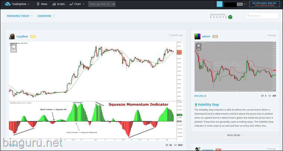The width and height of the screenshot is (283, 151).
Task: Click the Keyword search field
Action: coord(262,16)
